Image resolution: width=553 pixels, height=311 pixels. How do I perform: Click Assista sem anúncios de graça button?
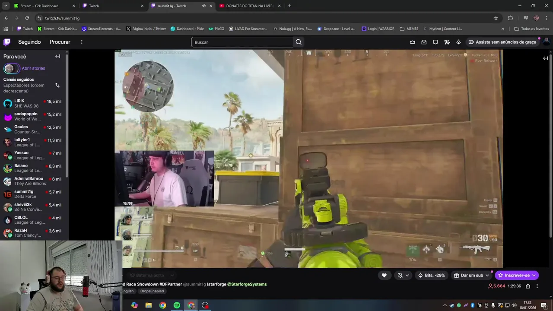click(502, 42)
